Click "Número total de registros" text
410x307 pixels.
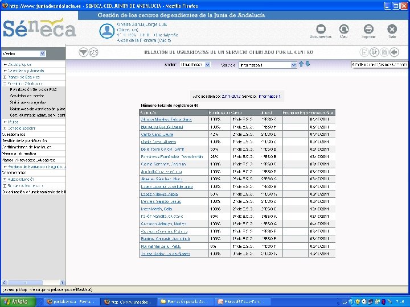point(170,106)
